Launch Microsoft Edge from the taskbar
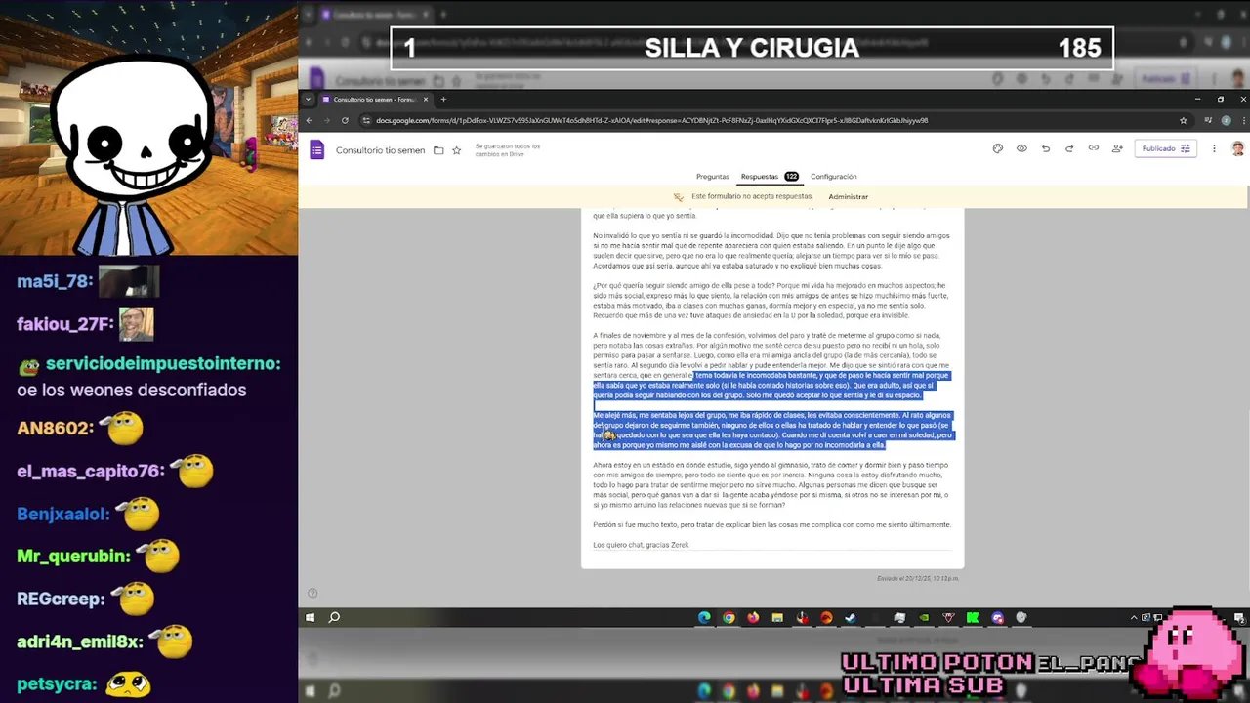This screenshot has height=703, width=1250. pos(704,617)
